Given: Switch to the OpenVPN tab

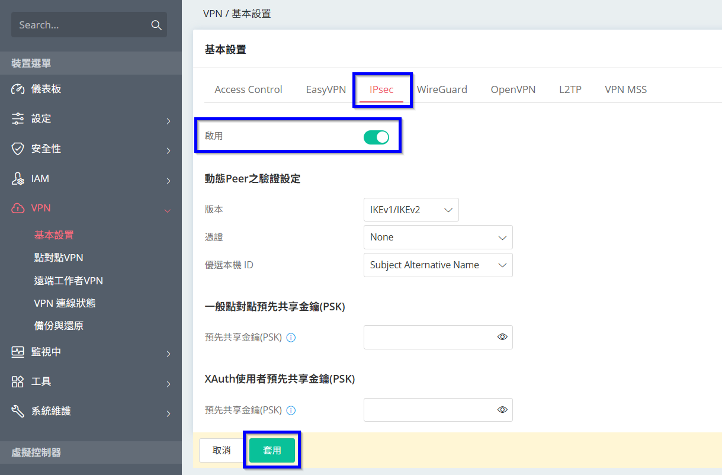Looking at the screenshot, I should (513, 89).
